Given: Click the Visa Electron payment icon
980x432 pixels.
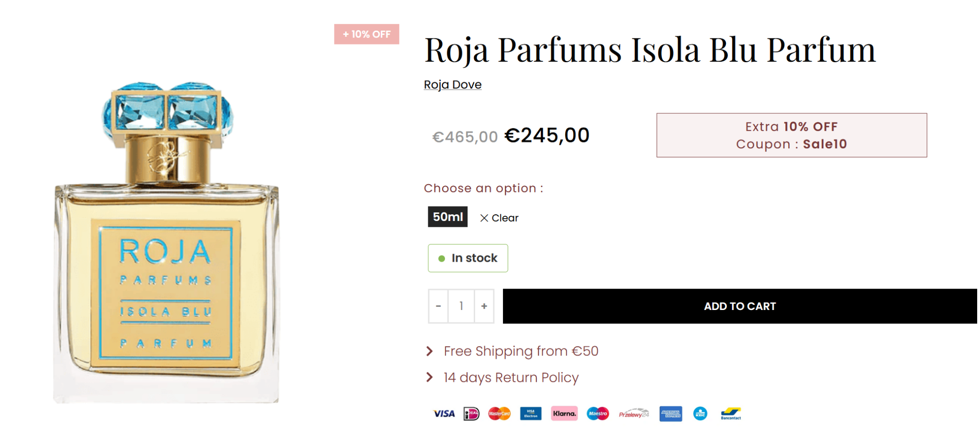Looking at the screenshot, I should click(531, 413).
